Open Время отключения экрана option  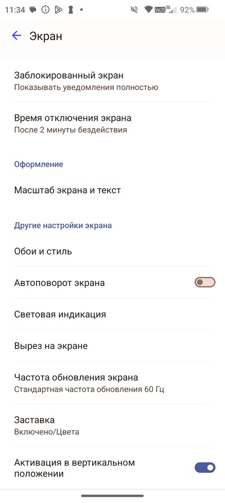(x=112, y=123)
